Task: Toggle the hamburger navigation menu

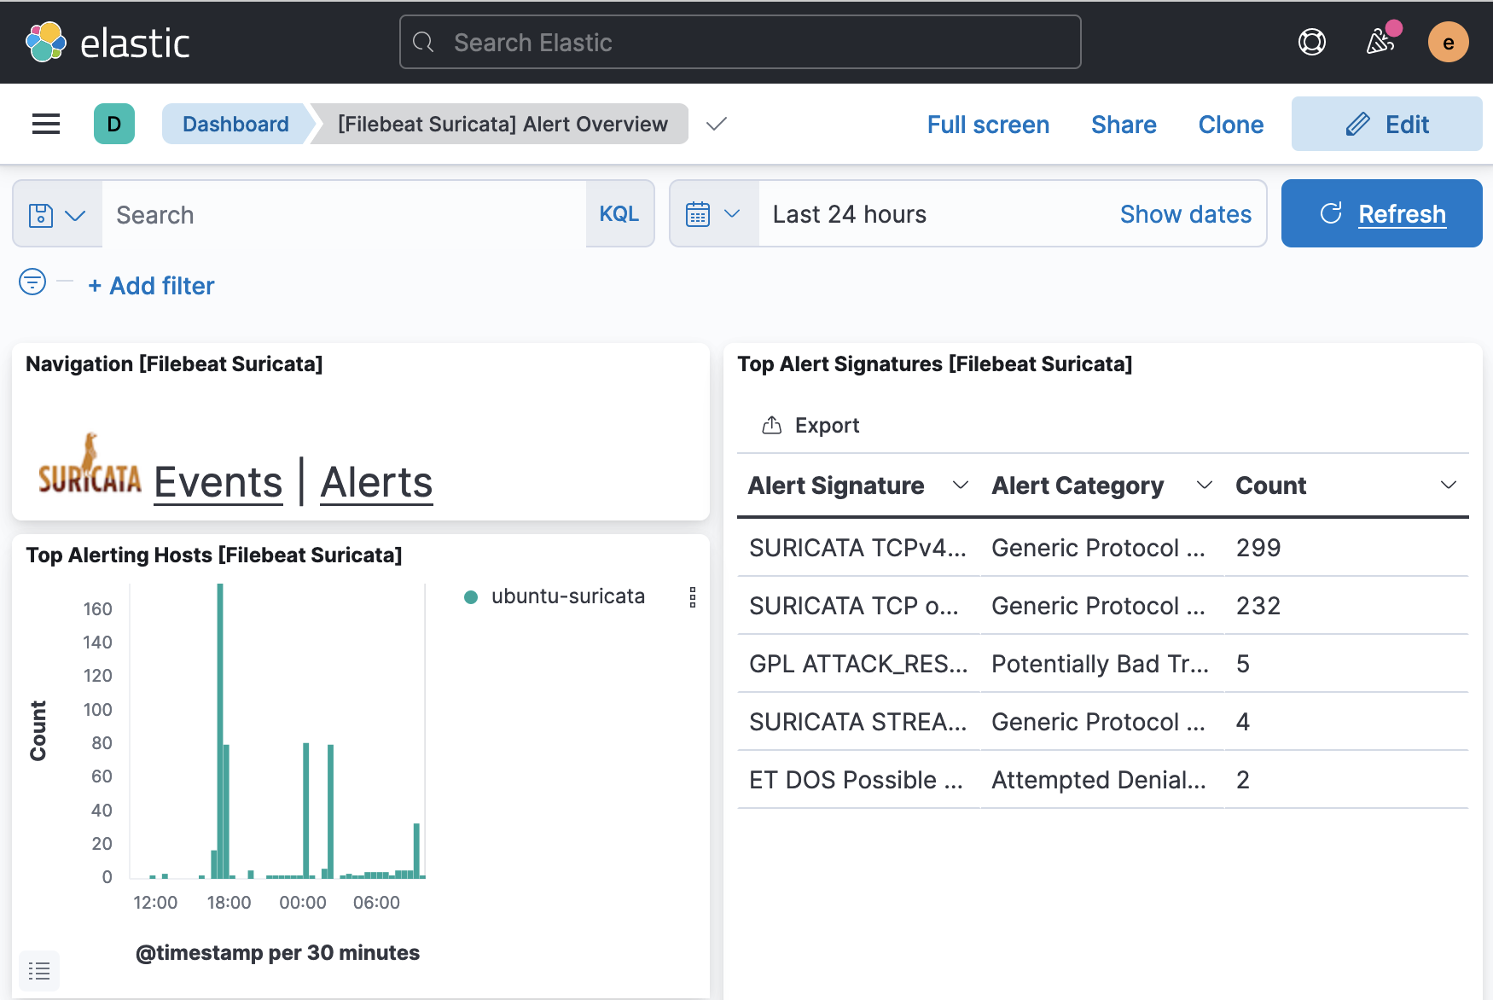Action: (x=46, y=124)
